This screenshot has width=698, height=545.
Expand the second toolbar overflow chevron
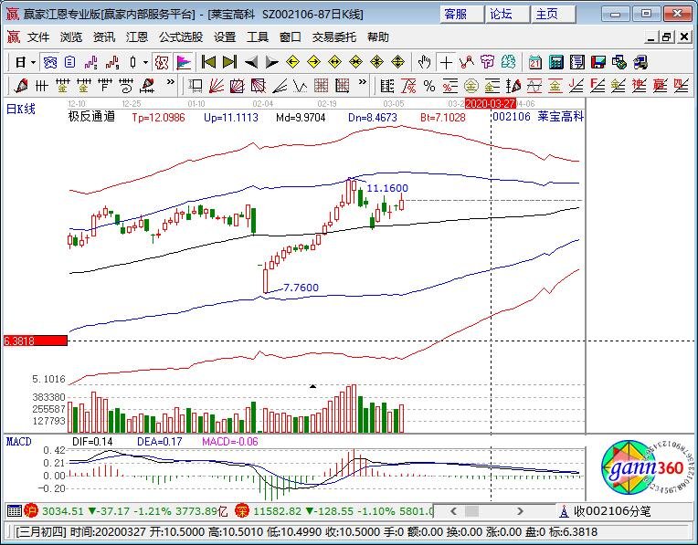pyautogui.click(x=363, y=82)
